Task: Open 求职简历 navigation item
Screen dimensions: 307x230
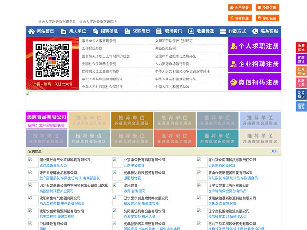Action: coord(142,31)
